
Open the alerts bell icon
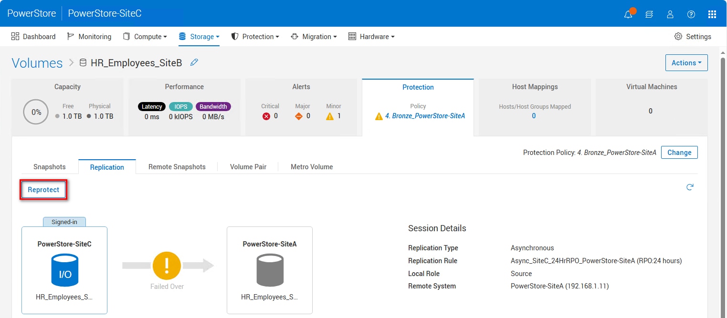628,14
